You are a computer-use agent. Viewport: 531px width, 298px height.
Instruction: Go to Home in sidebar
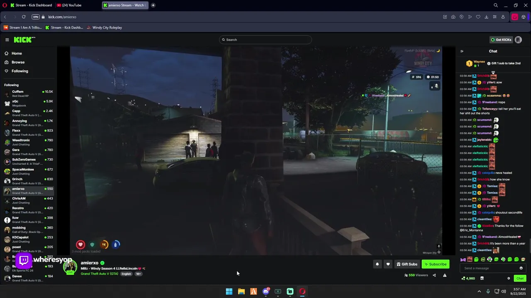[x=17, y=53]
